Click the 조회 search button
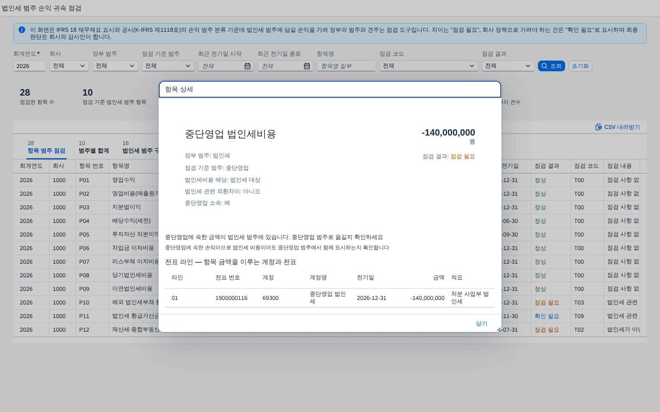 [x=552, y=66]
